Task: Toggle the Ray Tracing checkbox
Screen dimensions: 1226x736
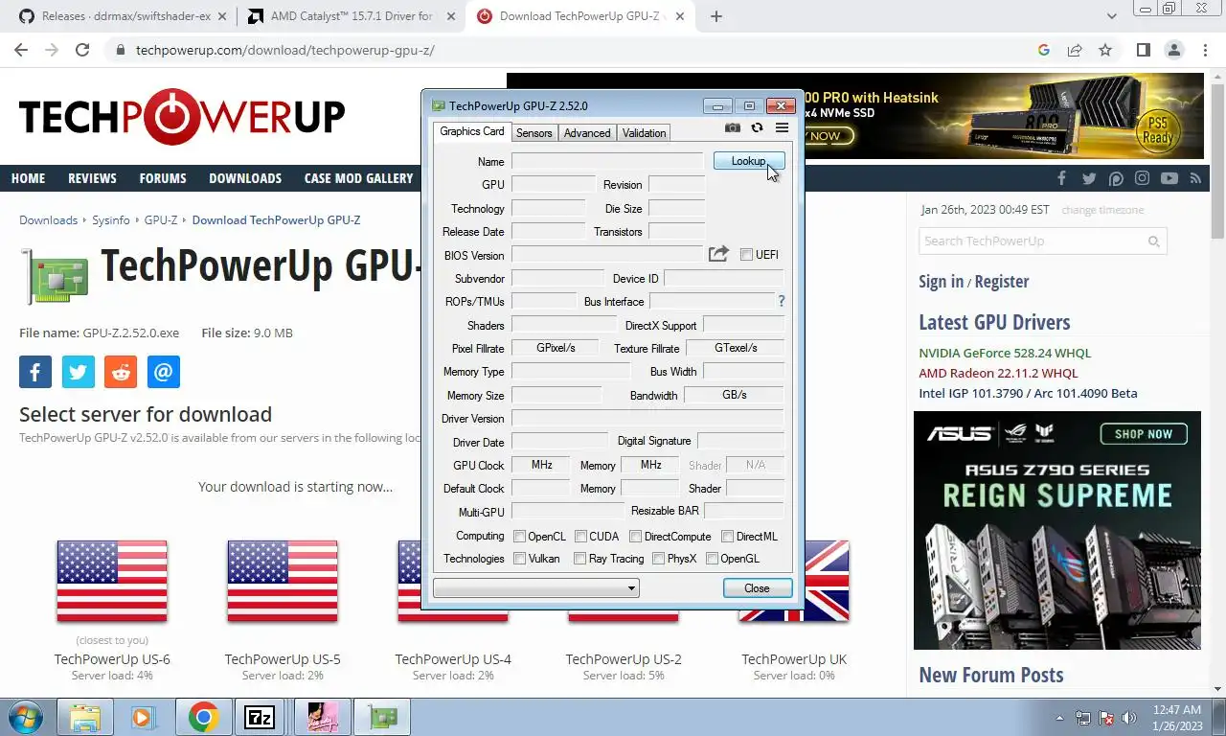Action: pos(579,559)
